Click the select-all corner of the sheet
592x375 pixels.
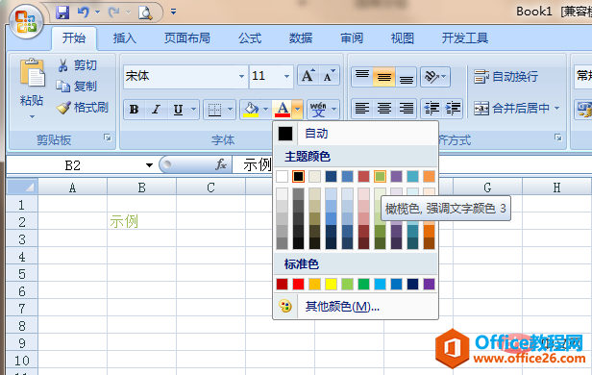point(22,187)
